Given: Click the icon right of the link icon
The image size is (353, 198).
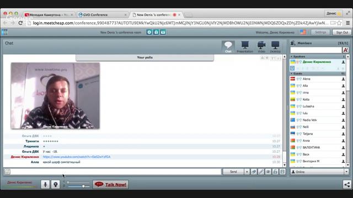Looking at the screenshot, I should click(268, 172).
